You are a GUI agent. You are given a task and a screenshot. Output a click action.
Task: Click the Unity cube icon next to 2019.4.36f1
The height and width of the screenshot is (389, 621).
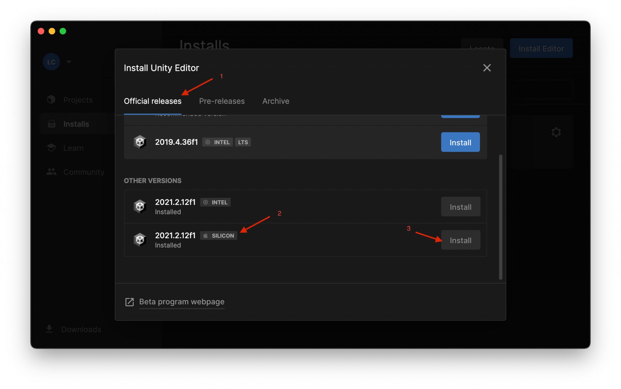(x=140, y=142)
